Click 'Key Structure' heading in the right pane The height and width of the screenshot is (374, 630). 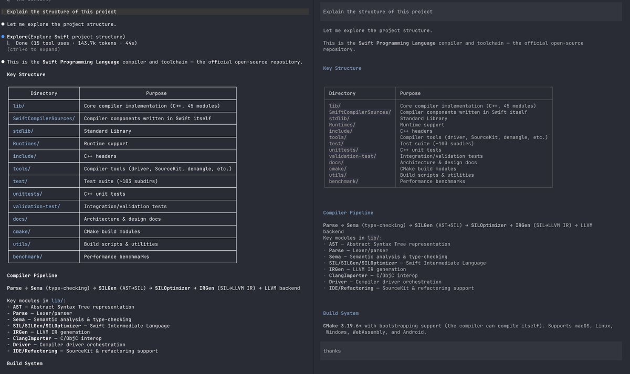342,68
